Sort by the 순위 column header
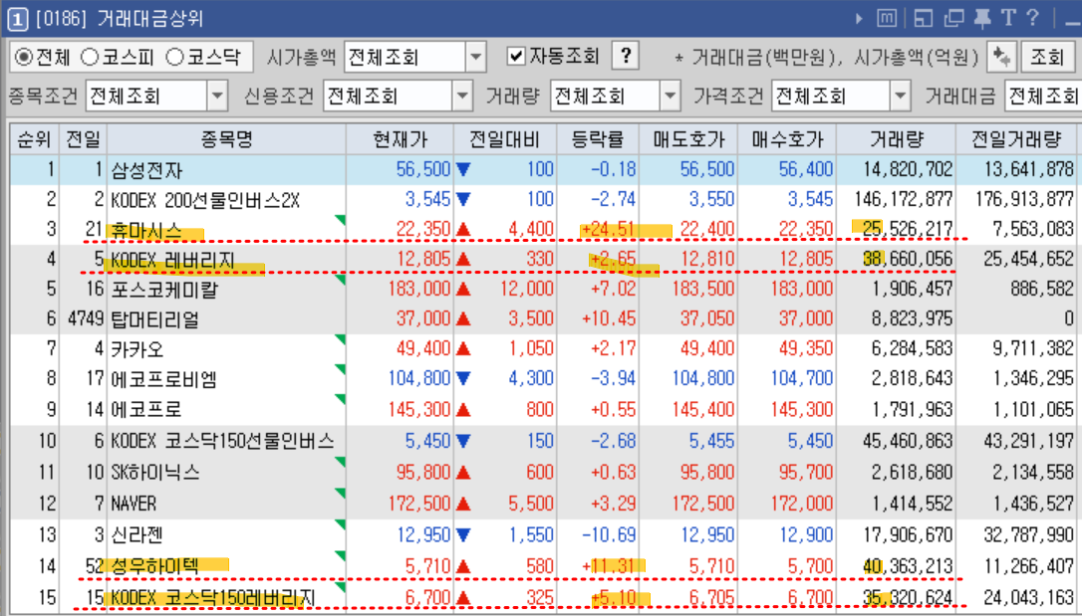The width and height of the screenshot is (1082, 616). (x=34, y=140)
